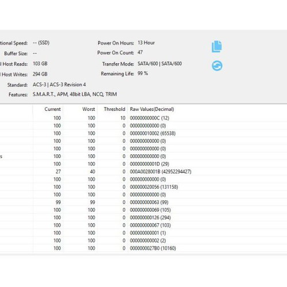The height and width of the screenshot is (287, 287).
Task: Select raw value '000000000067 (103)'
Action: [150, 225]
